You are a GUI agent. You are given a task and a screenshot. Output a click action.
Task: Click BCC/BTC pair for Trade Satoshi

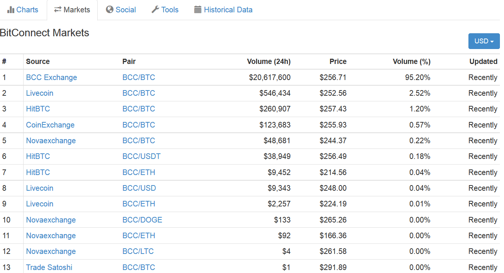coord(139,267)
